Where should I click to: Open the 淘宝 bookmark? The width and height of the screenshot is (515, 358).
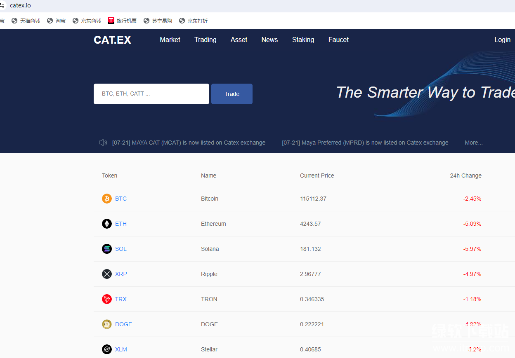tap(57, 21)
